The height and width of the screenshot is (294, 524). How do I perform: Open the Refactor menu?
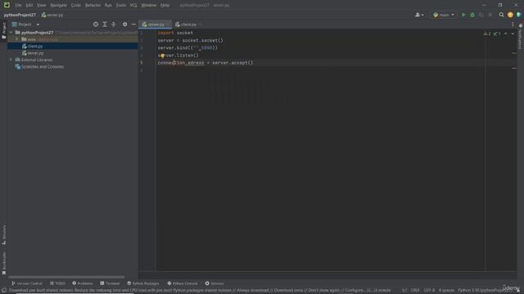[x=93, y=6]
